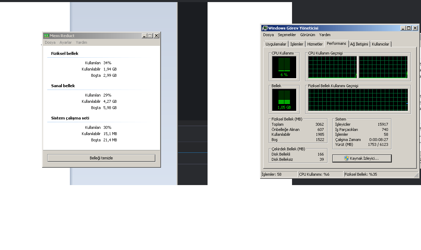Switch to the Ağ İletişimi tab
The image size is (421, 250).
[x=359, y=44]
